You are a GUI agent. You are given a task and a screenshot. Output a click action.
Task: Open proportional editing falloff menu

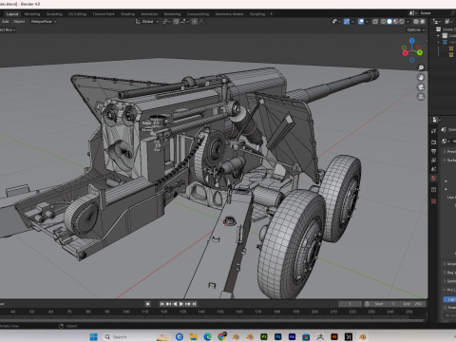[x=201, y=22]
